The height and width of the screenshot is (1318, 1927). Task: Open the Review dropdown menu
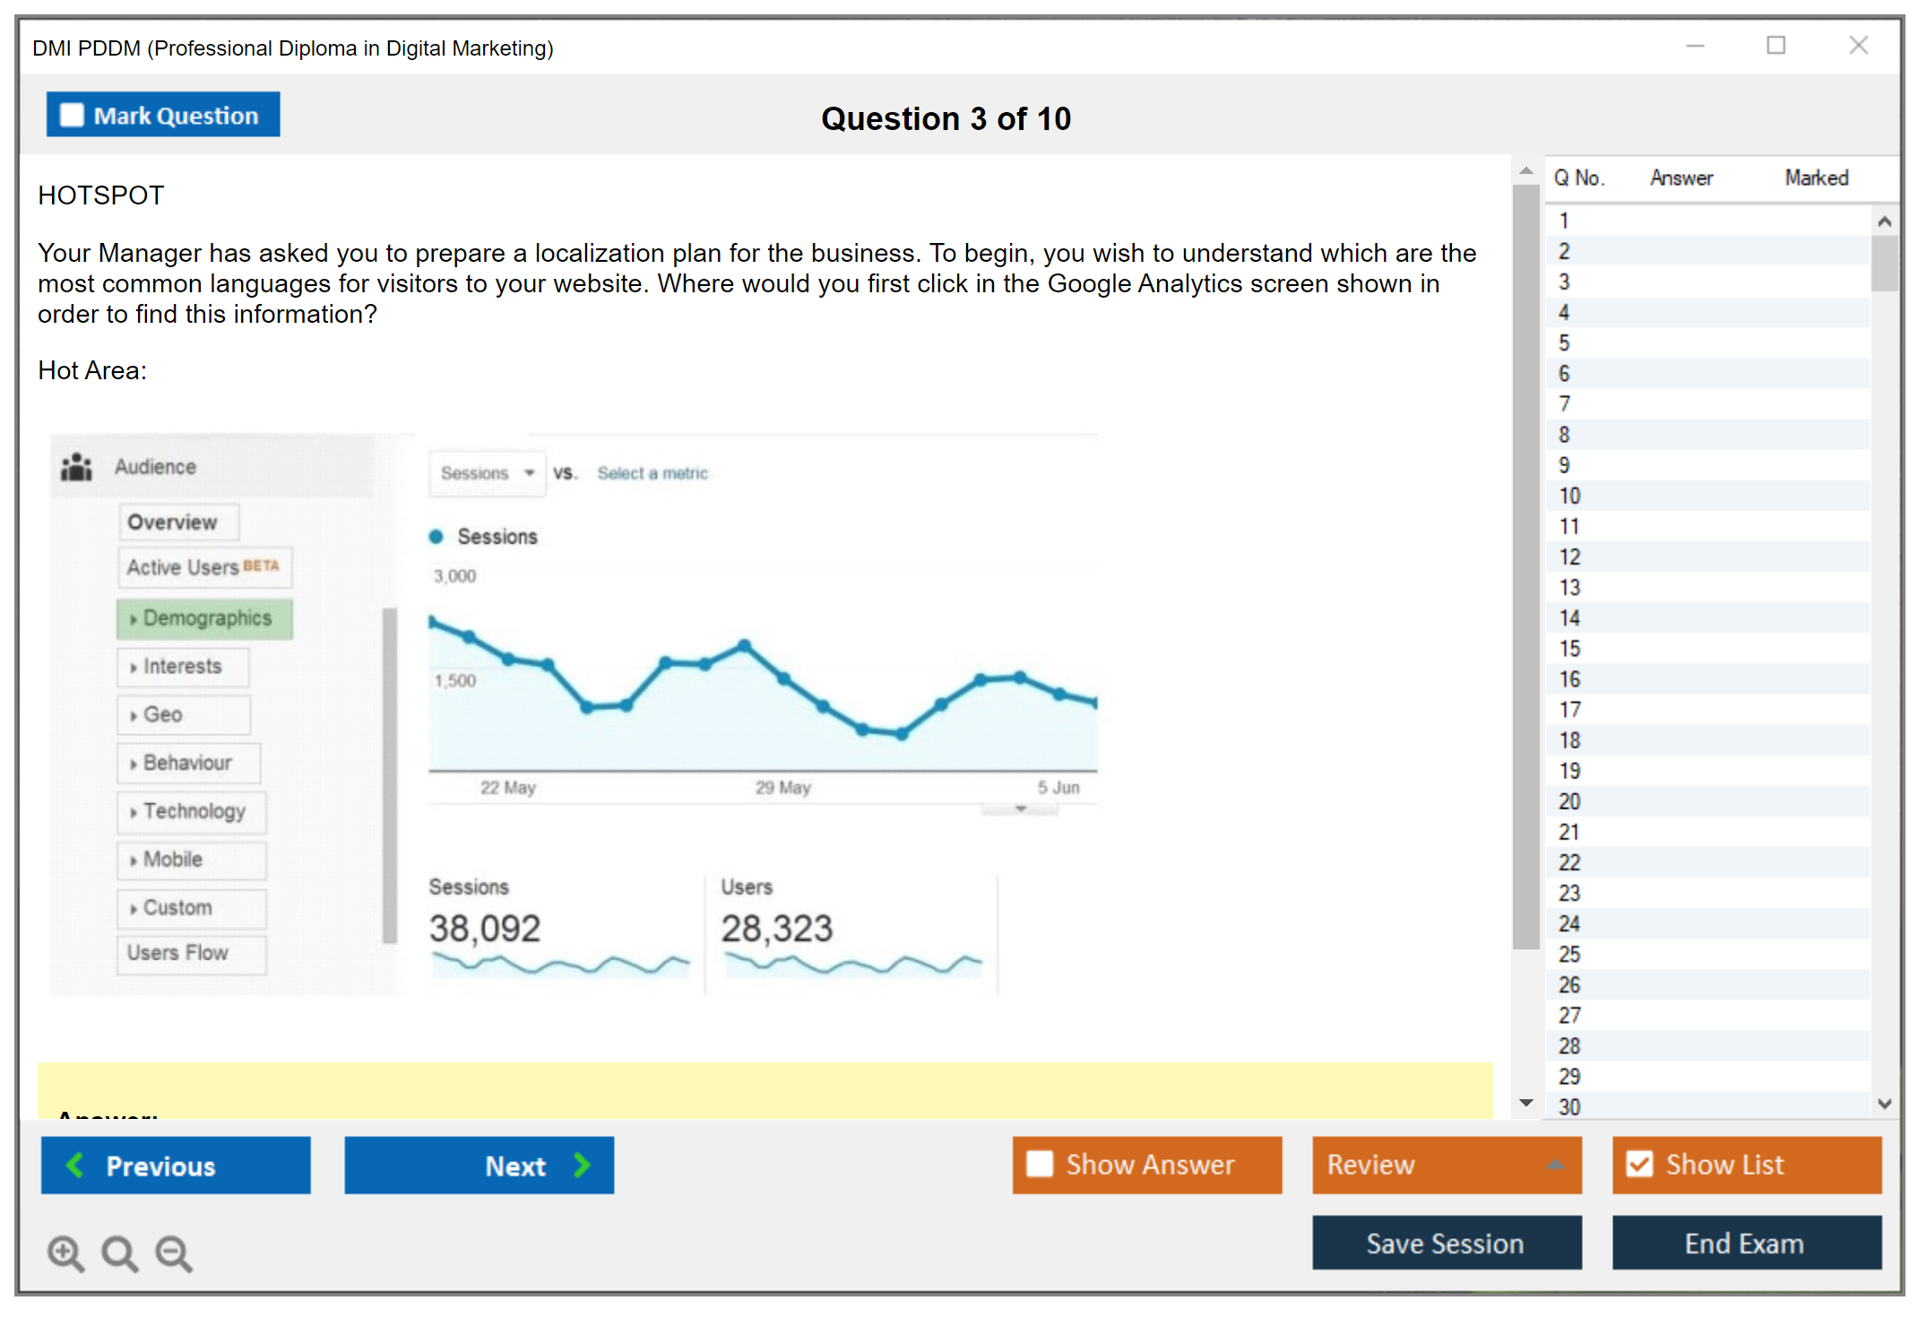coord(1555,1164)
